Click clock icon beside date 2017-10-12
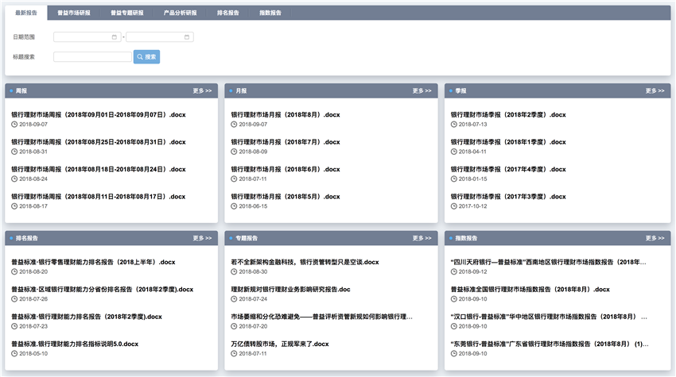This screenshot has height=377, width=676. click(x=454, y=206)
